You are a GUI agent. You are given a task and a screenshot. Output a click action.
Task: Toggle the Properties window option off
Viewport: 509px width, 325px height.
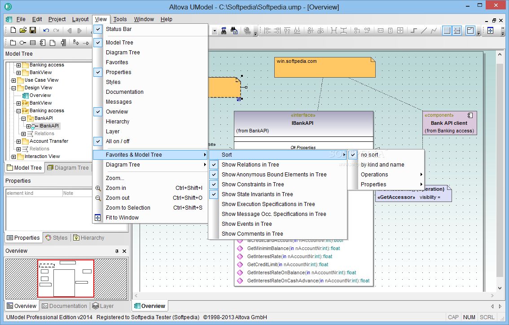150,72
